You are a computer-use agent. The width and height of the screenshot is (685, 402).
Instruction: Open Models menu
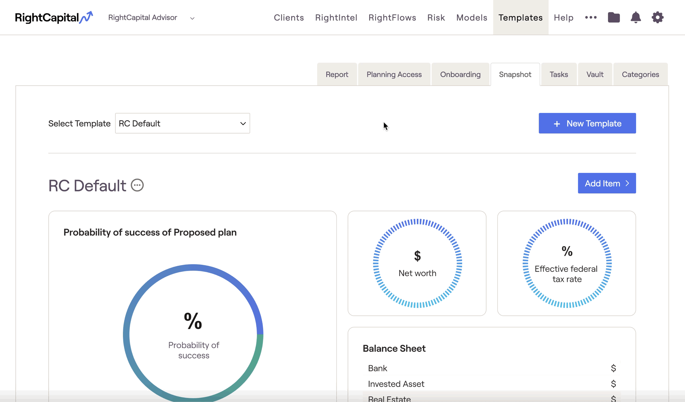point(472,17)
